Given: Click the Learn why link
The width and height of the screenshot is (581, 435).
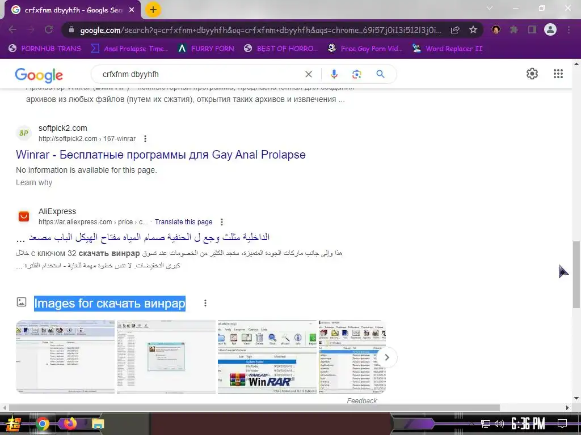Looking at the screenshot, I should [34, 182].
